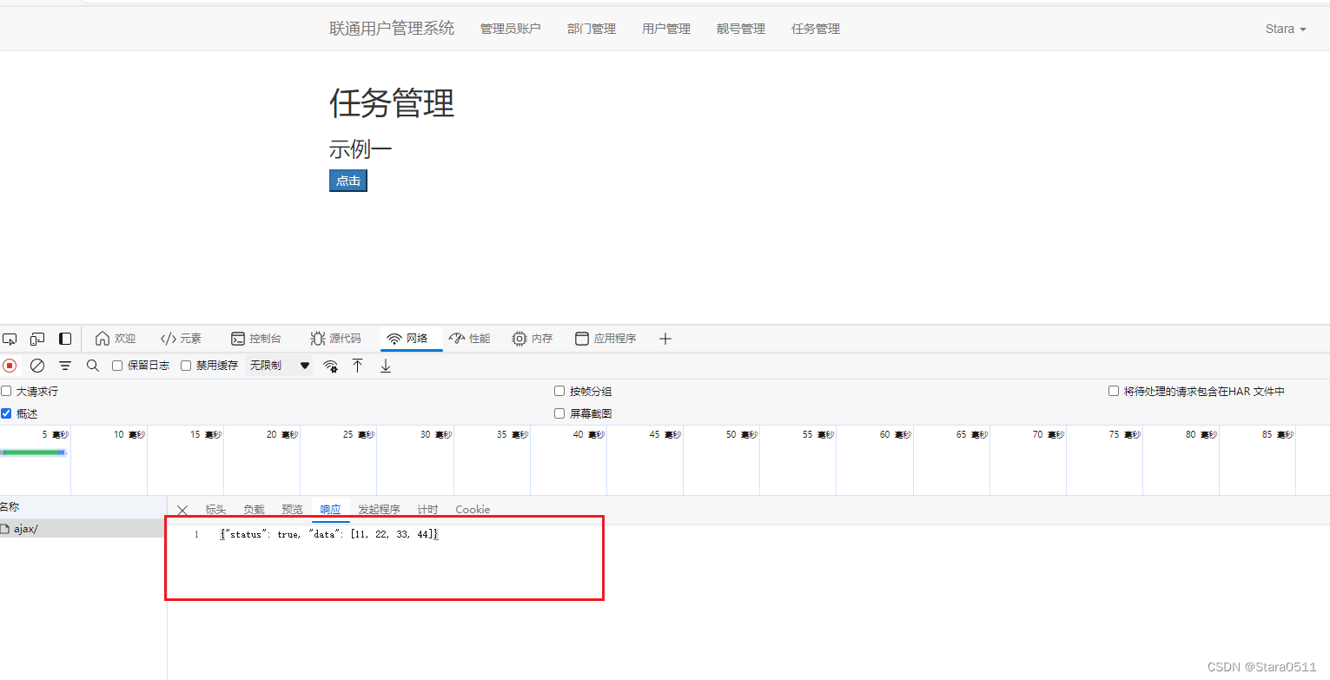Screen dimensions: 1330x680
Task: Switch to 元素 DevTools tab
Action: point(181,339)
